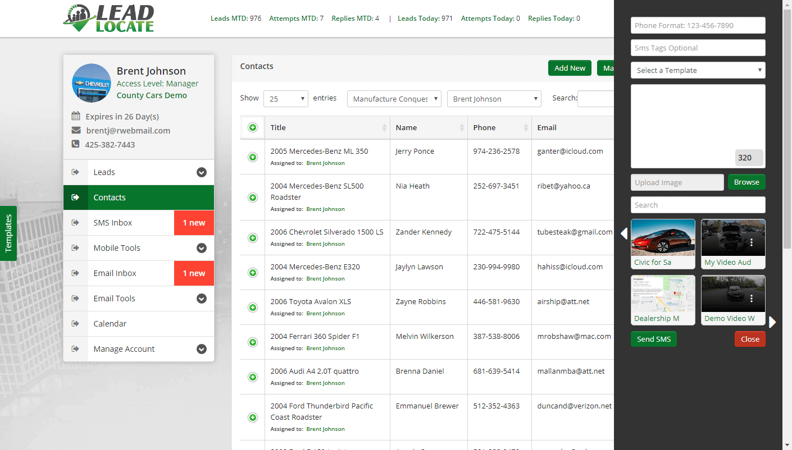Image resolution: width=792 pixels, height=450 pixels.
Task: Select the Dealership M map thumbnail
Action: [x=663, y=300]
